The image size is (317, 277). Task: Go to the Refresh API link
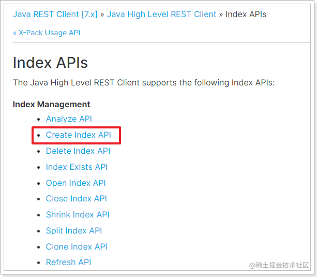68,263
